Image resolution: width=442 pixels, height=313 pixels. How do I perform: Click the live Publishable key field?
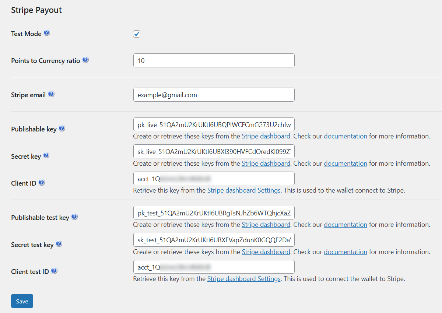tap(214, 124)
